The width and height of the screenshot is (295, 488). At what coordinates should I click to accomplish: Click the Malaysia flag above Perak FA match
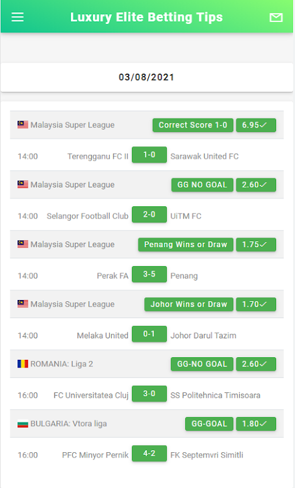(23, 244)
